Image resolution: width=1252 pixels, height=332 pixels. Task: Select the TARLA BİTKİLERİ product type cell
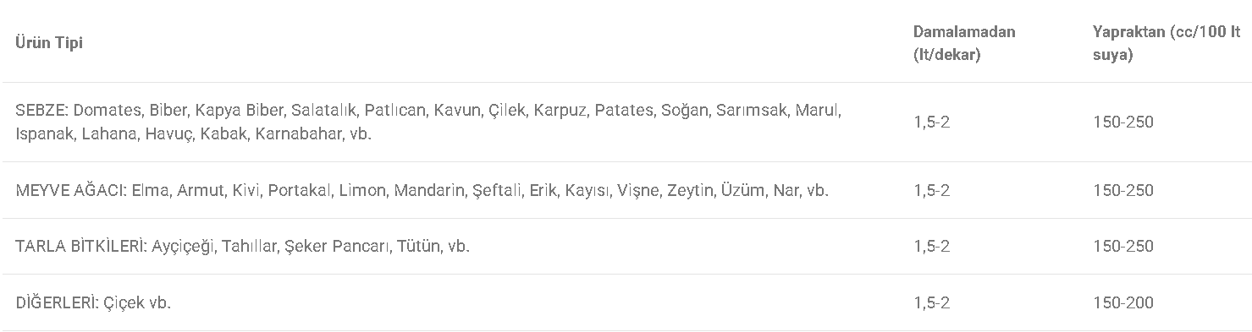pyautogui.click(x=242, y=247)
